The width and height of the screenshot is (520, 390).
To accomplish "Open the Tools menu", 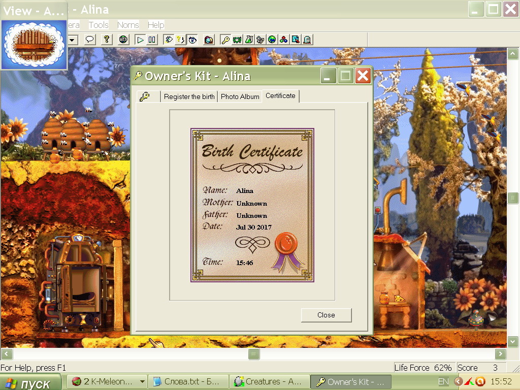I will [99, 25].
